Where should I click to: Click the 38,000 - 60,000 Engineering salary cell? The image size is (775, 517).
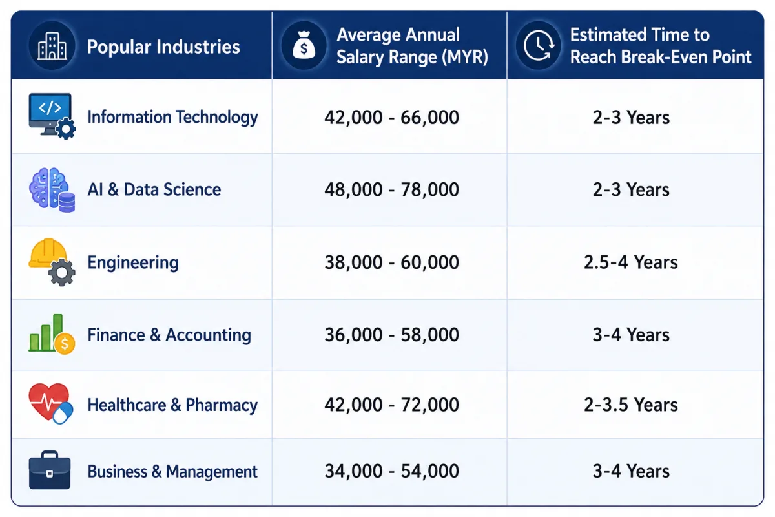click(392, 262)
